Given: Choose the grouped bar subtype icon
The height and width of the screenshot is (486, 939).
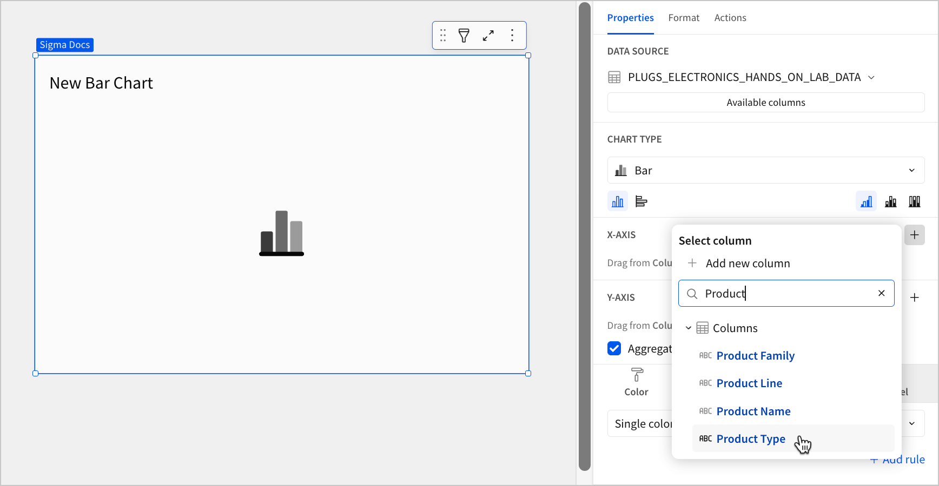Looking at the screenshot, I should [890, 201].
